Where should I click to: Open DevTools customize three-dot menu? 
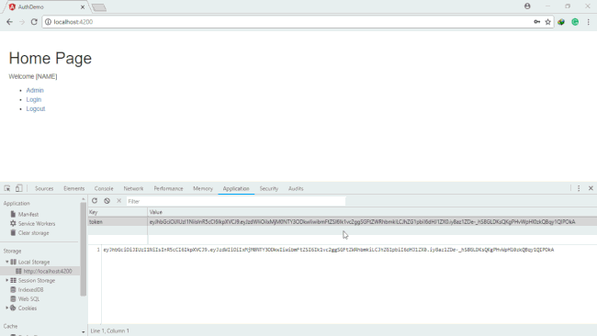click(579, 188)
